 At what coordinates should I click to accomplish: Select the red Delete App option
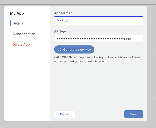(x=21, y=45)
